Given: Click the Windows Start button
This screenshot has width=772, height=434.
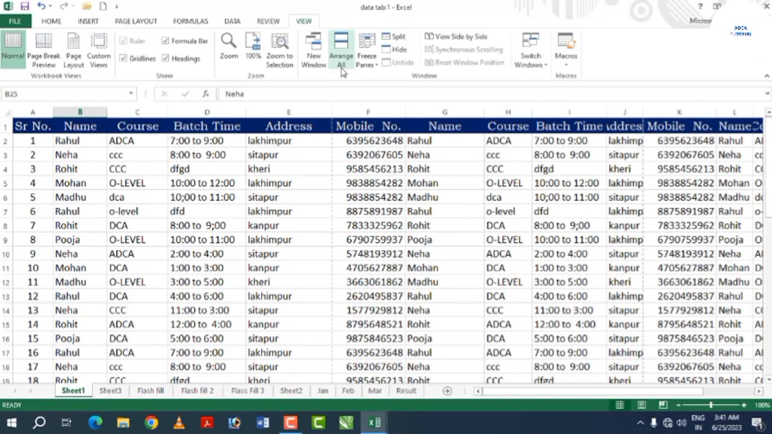Looking at the screenshot, I should coord(11,423).
